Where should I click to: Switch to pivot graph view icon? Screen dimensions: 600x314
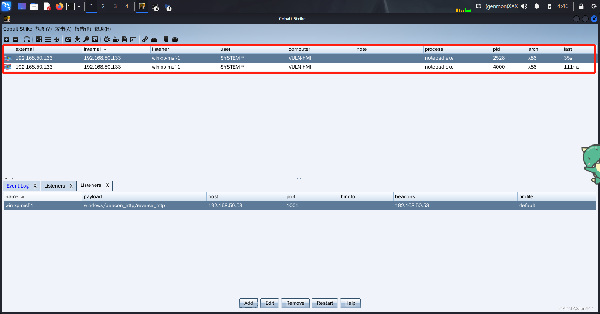tap(39, 39)
